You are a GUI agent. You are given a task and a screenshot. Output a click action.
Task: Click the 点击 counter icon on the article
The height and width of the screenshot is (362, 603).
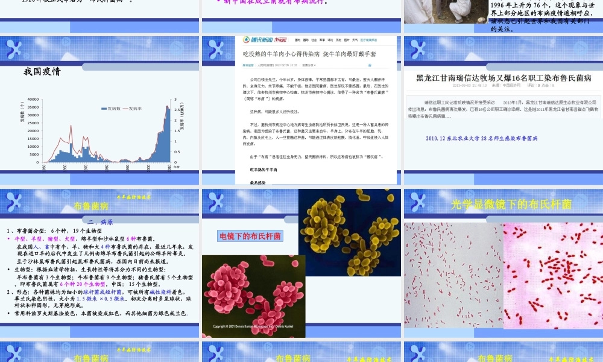click(548, 86)
